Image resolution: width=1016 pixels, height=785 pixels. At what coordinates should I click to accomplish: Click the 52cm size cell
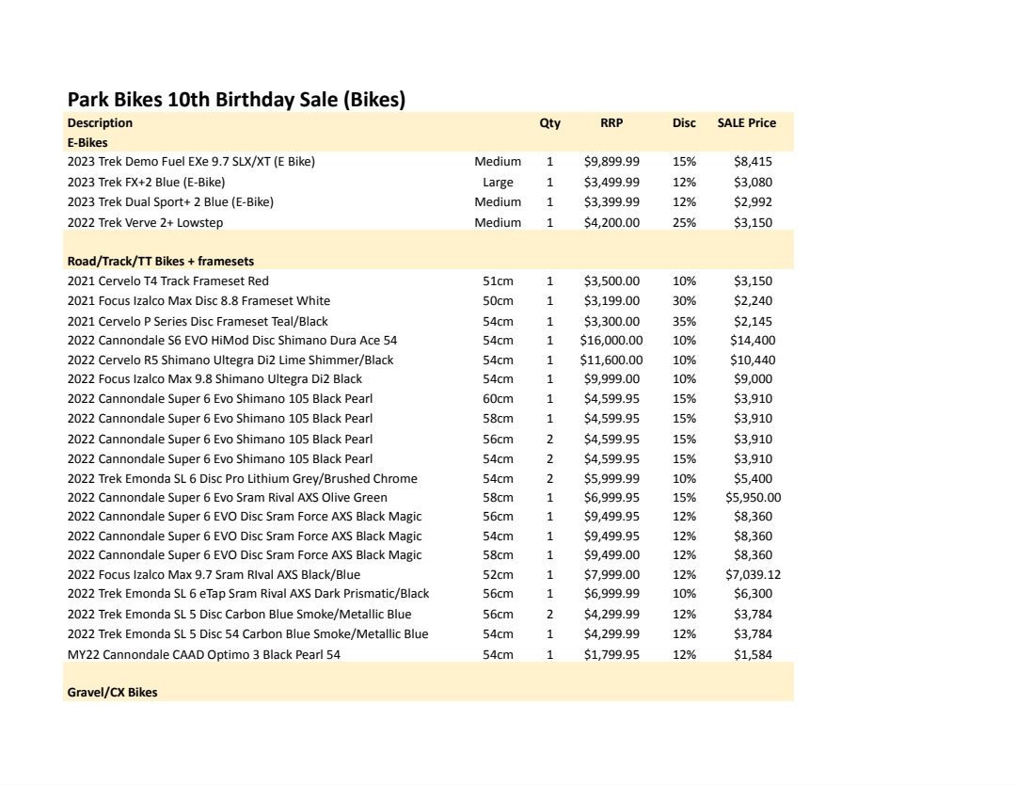(498, 574)
